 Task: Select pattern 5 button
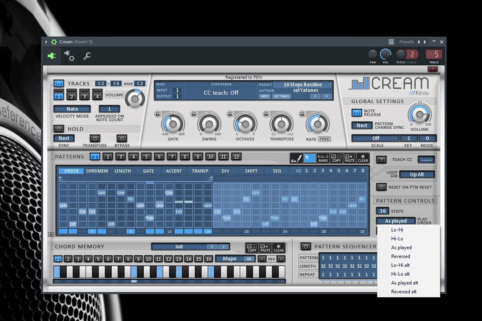146,157
